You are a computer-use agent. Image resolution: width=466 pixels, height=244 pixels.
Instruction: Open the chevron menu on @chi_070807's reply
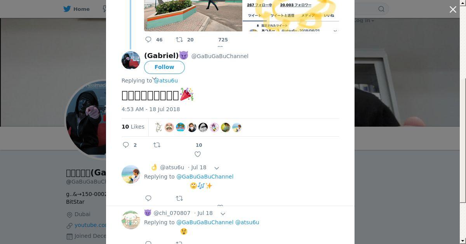coord(223,213)
